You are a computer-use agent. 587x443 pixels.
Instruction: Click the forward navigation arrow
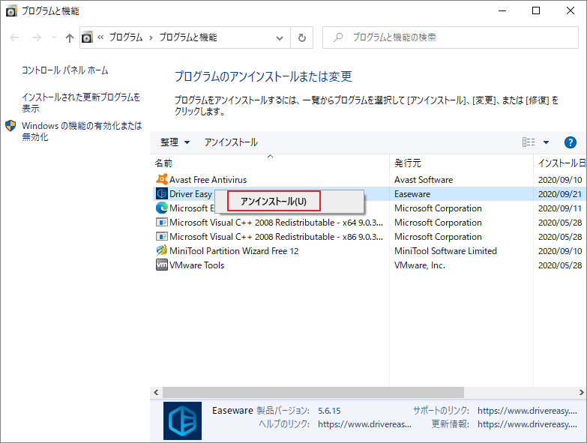[x=36, y=37]
